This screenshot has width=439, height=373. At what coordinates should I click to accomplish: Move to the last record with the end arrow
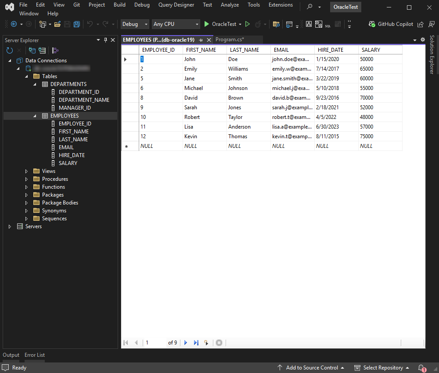[x=196, y=343]
